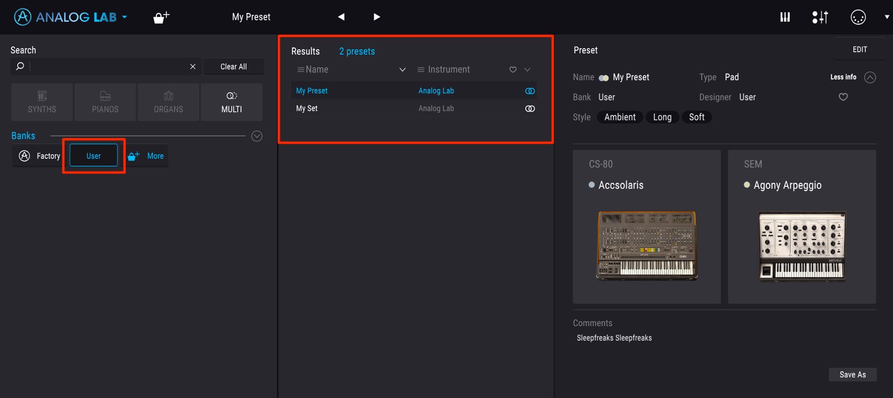Click the Clear All button
This screenshot has height=398, width=893.
[x=234, y=66]
